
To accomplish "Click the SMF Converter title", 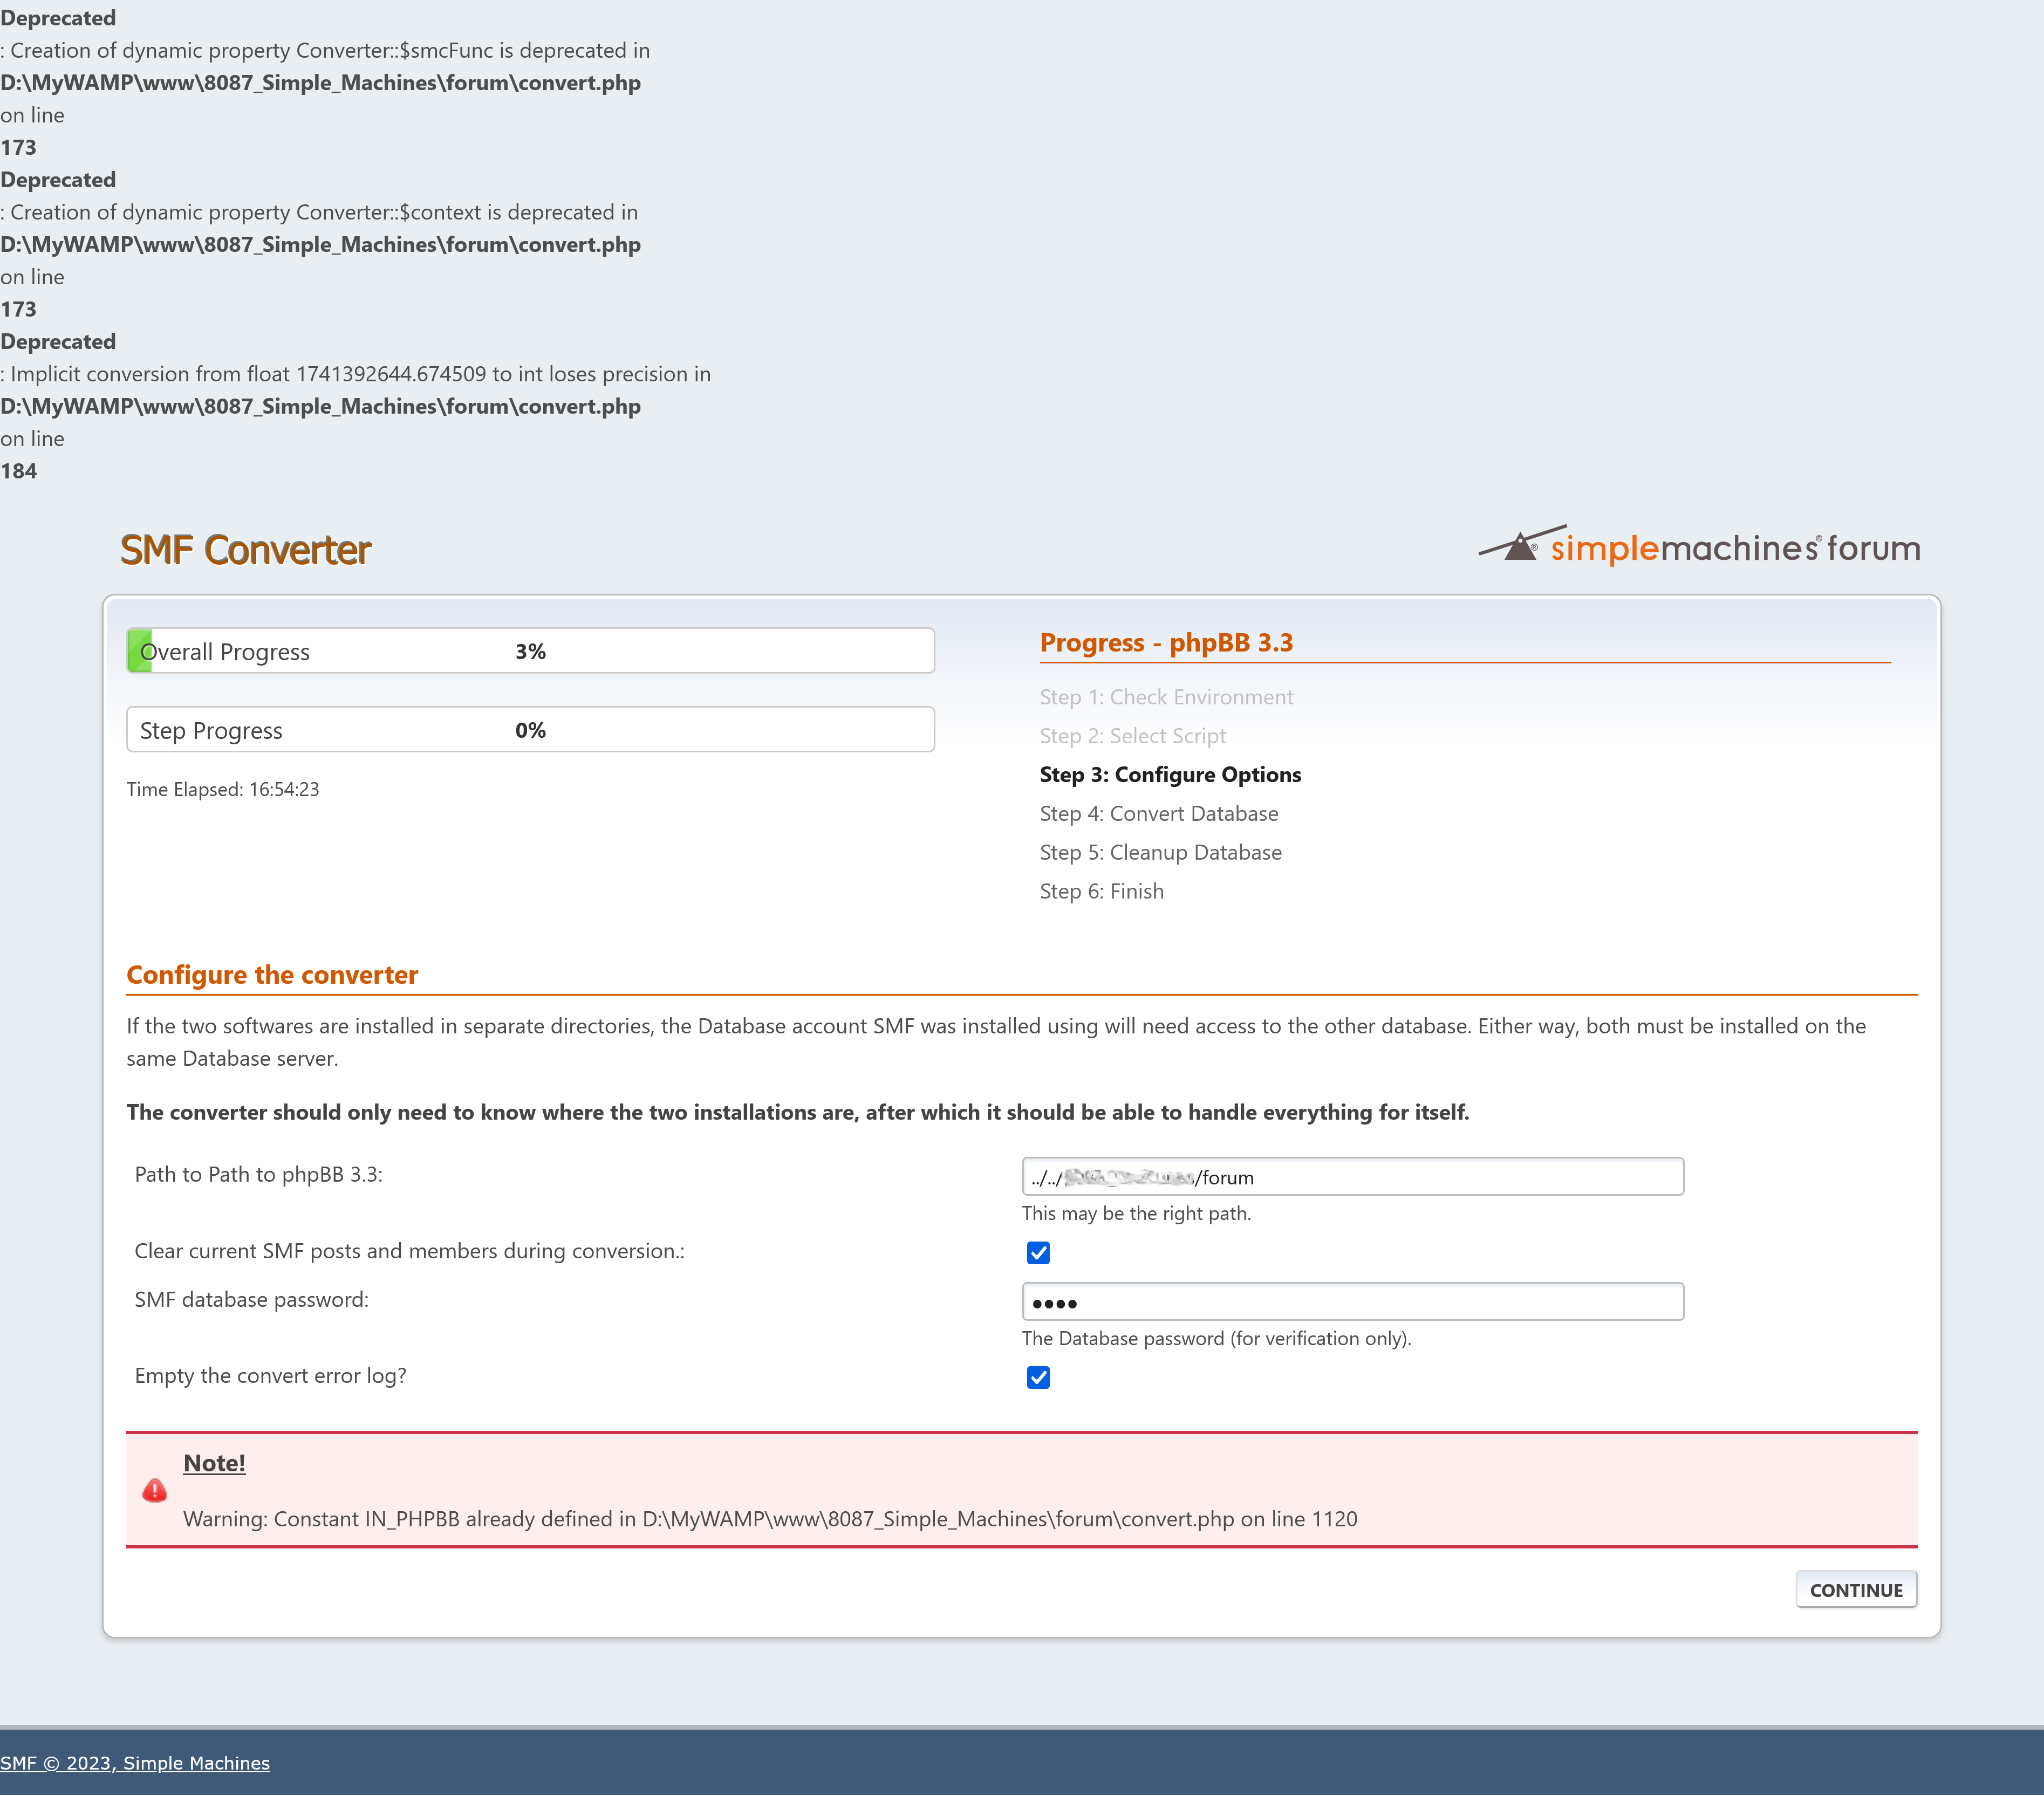I will click(x=246, y=550).
